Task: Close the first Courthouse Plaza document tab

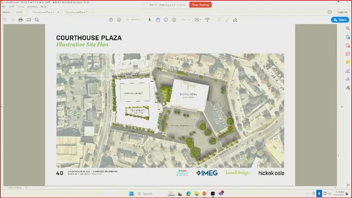Action: tap(58, 12)
